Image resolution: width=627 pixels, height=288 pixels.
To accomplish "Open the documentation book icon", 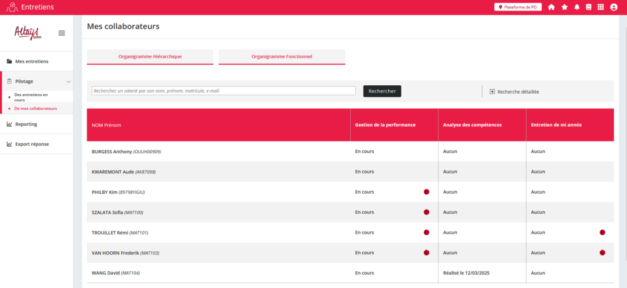I will coord(588,7).
